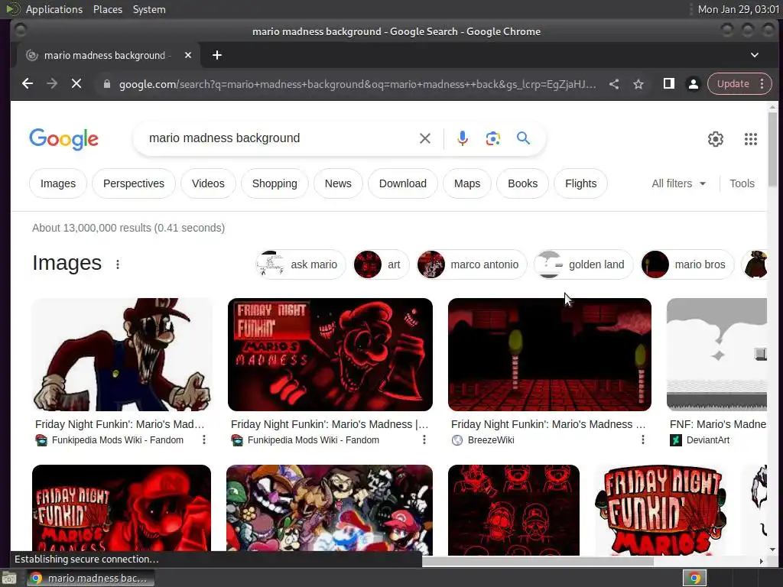Open Chrome profile menu
Viewport: 783px width, 587px height.
(x=693, y=84)
